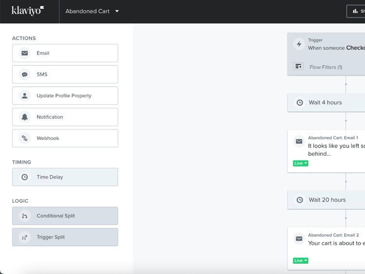Click the envelope icon on Email 1 card
Screen dimensions: 365x274
(299, 141)
